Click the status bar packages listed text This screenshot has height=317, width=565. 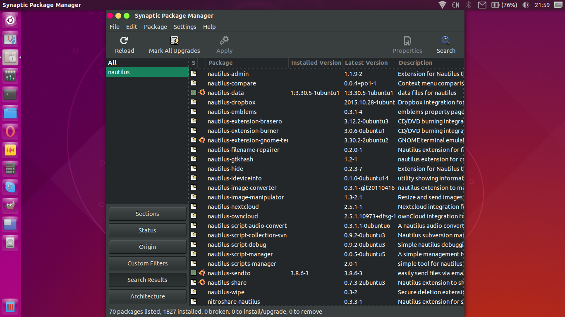(x=215, y=312)
